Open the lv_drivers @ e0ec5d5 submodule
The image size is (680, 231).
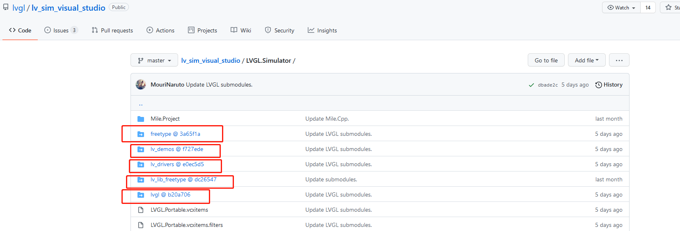[x=177, y=164]
